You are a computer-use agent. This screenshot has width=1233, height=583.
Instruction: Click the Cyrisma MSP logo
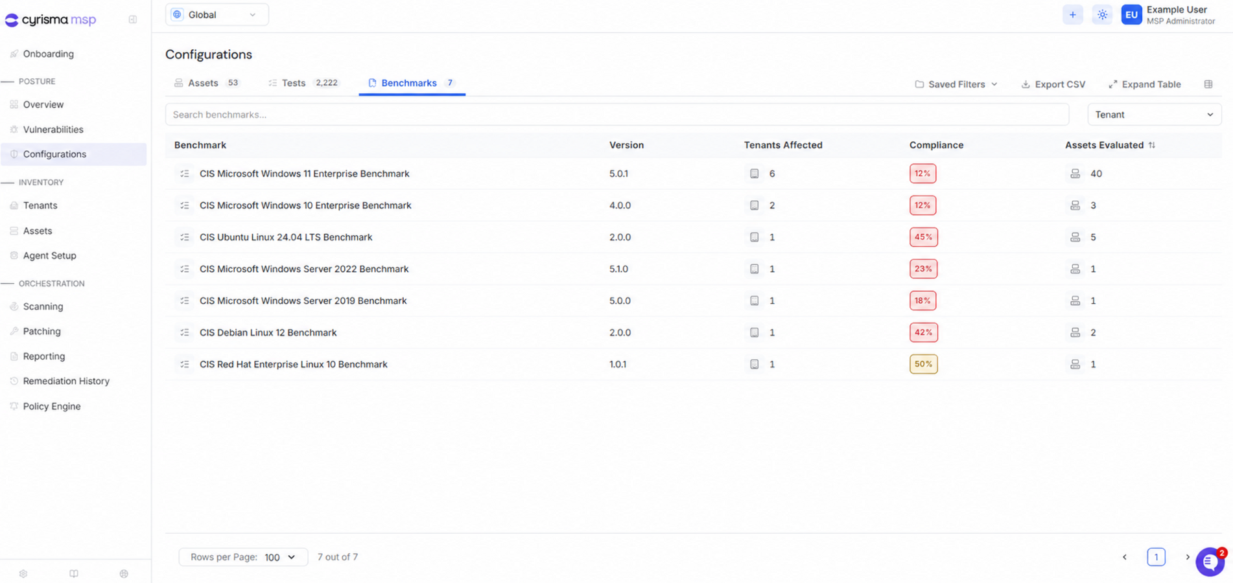point(51,20)
